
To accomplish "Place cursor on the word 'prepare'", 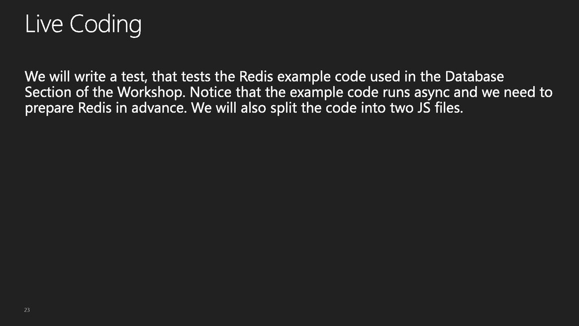I will (x=49, y=109).
